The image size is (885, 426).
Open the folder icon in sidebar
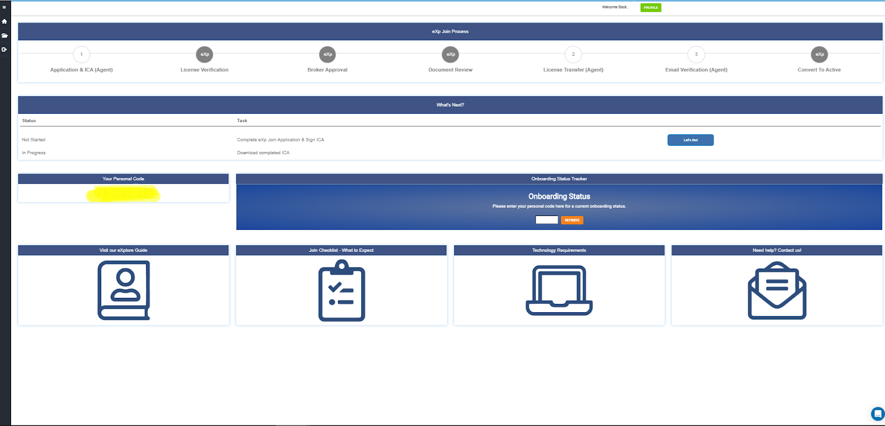[4, 35]
